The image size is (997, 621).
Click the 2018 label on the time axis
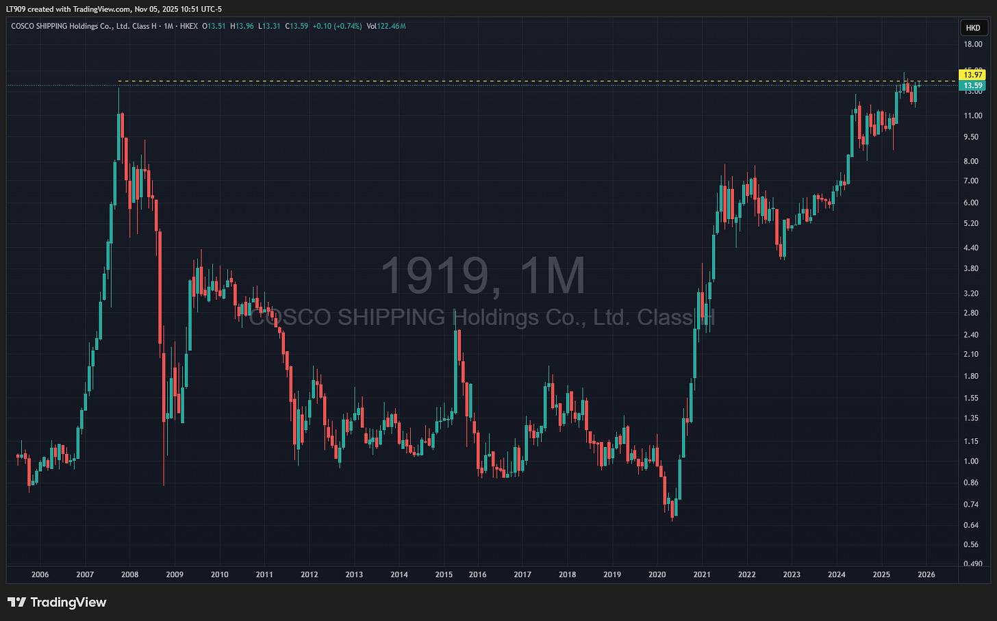pyautogui.click(x=567, y=574)
